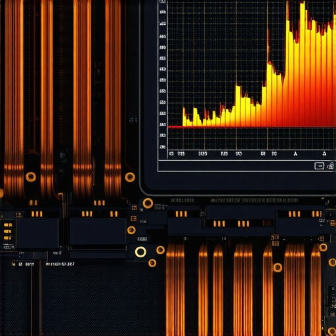336x336 pixels.
Task: Select the solid arrow marker on the chart axis
Action: coord(295,154)
